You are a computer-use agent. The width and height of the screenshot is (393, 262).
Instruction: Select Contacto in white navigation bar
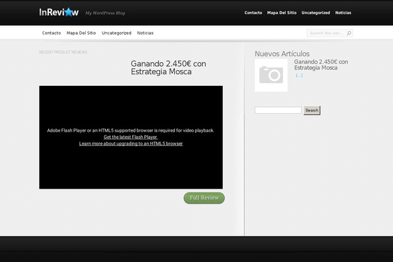click(x=51, y=33)
